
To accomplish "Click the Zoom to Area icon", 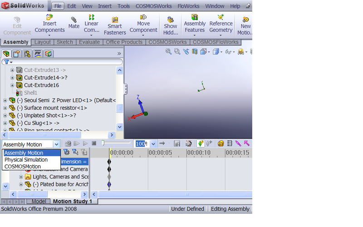I will pos(177,52).
